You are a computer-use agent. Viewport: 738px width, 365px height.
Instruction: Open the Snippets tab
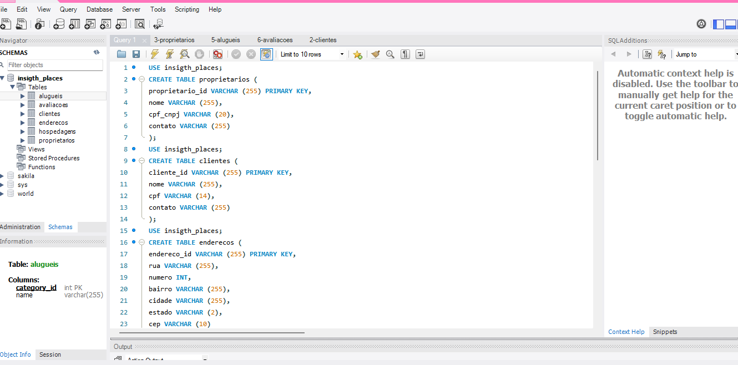tap(665, 332)
